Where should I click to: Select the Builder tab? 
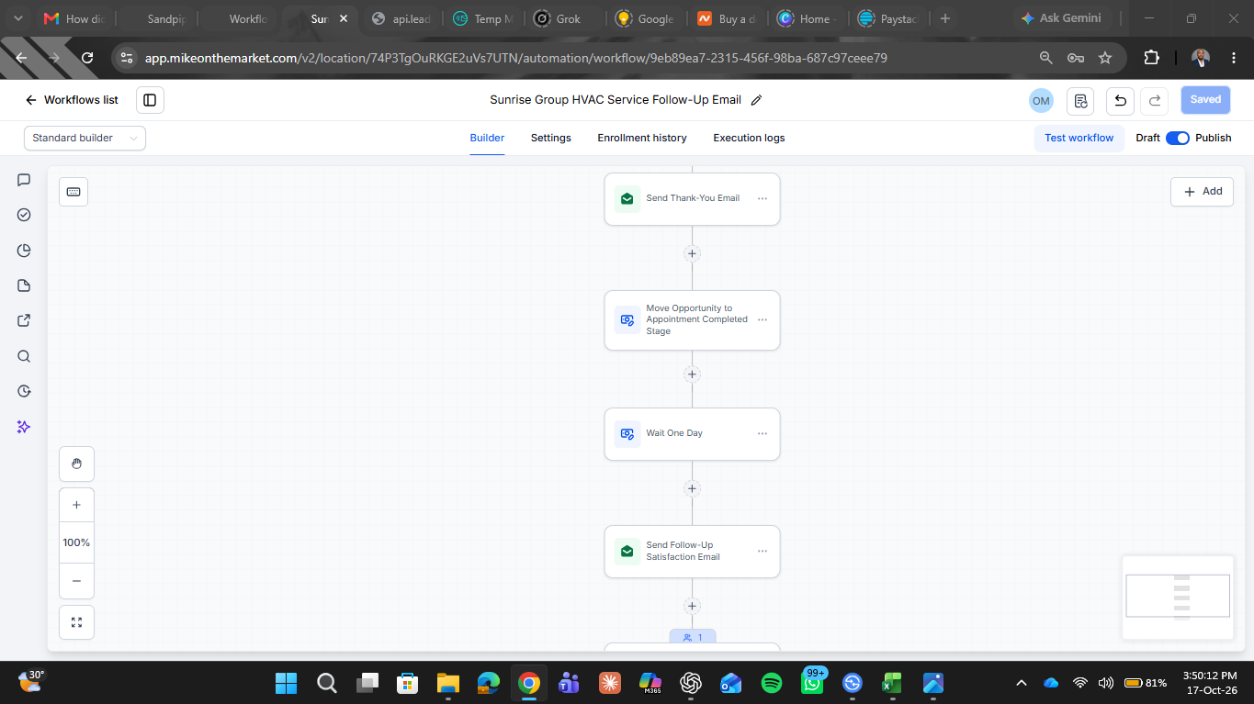[487, 138]
